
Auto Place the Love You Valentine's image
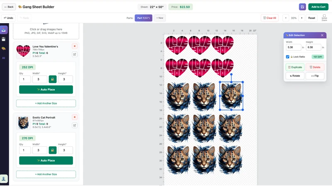click(46, 90)
